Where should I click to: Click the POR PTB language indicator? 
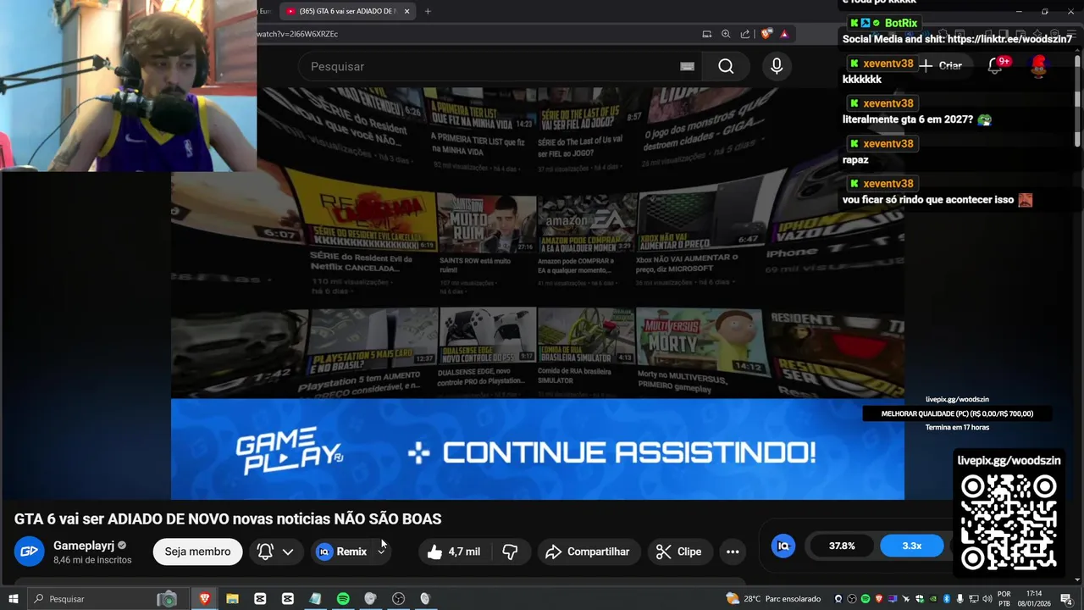(1004, 599)
